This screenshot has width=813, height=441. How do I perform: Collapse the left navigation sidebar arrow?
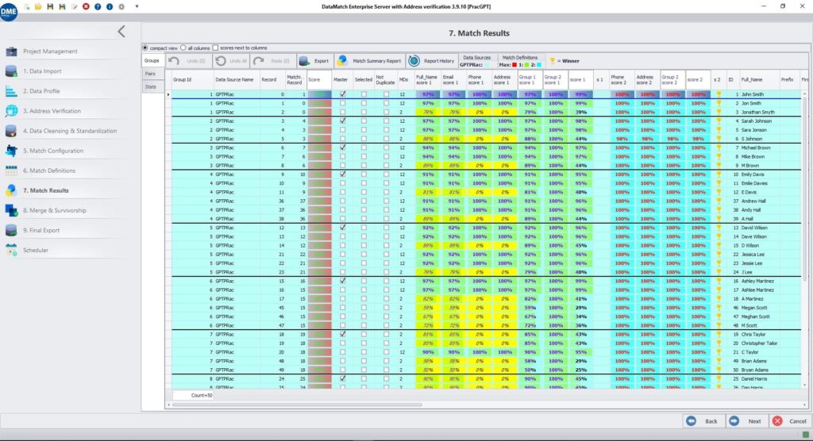pos(121,32)
